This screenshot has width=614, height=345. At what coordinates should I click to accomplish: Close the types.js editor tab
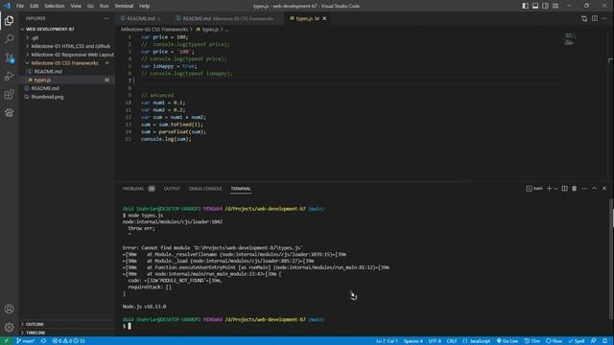324,18
